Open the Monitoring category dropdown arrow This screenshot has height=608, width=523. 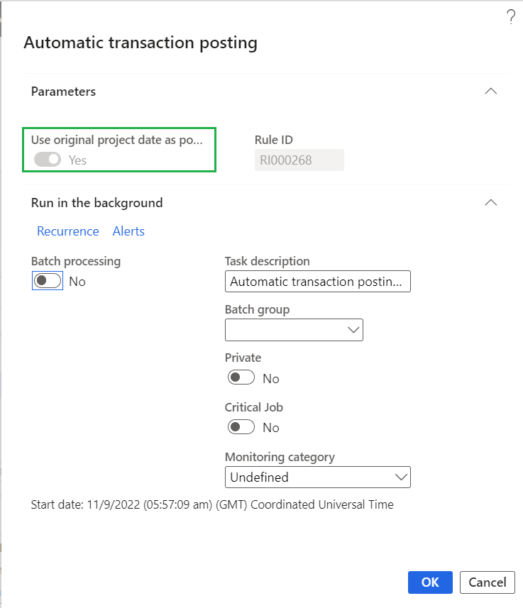[x=401, y=477]
